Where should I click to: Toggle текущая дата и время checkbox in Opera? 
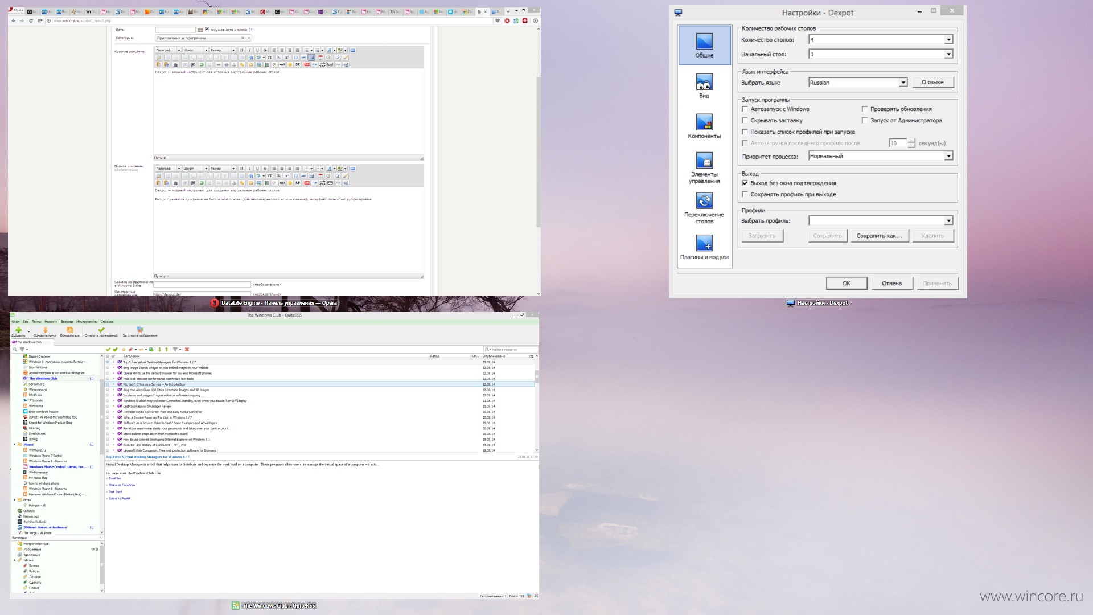coord(207,30)
